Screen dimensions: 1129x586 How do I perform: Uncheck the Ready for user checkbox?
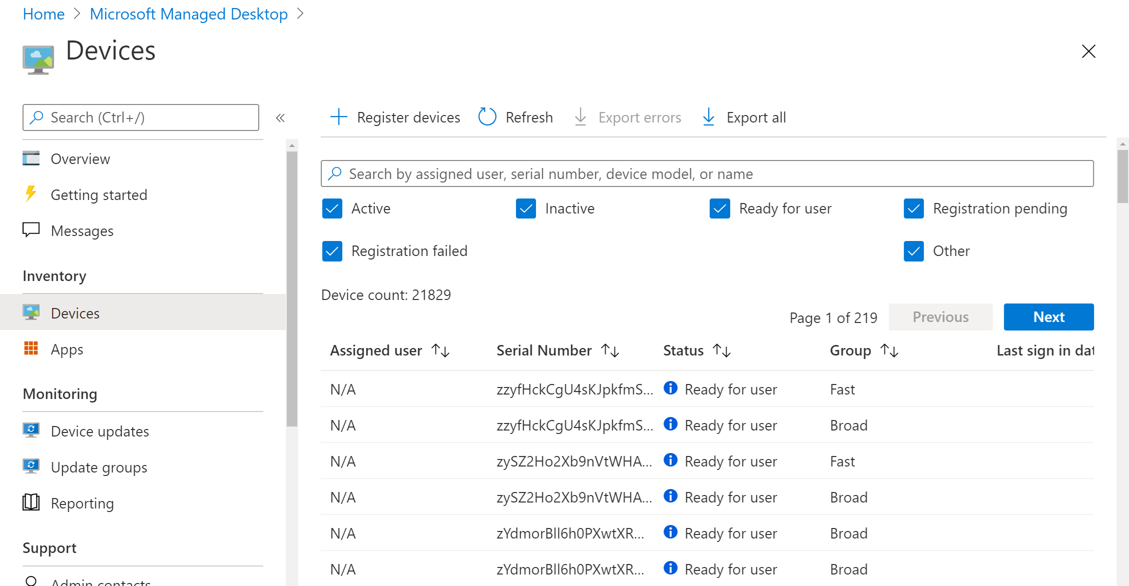coord(720,208)
